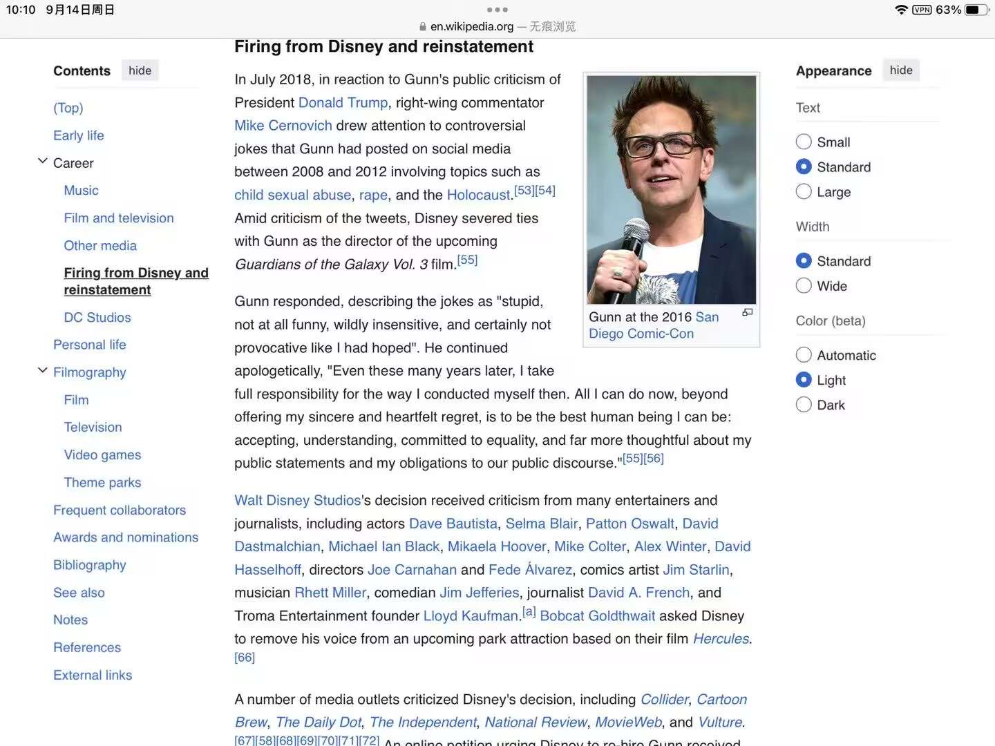This screenshot has height=746, width=995.
Task: Select the Small text size option
Action: [804, 142]
